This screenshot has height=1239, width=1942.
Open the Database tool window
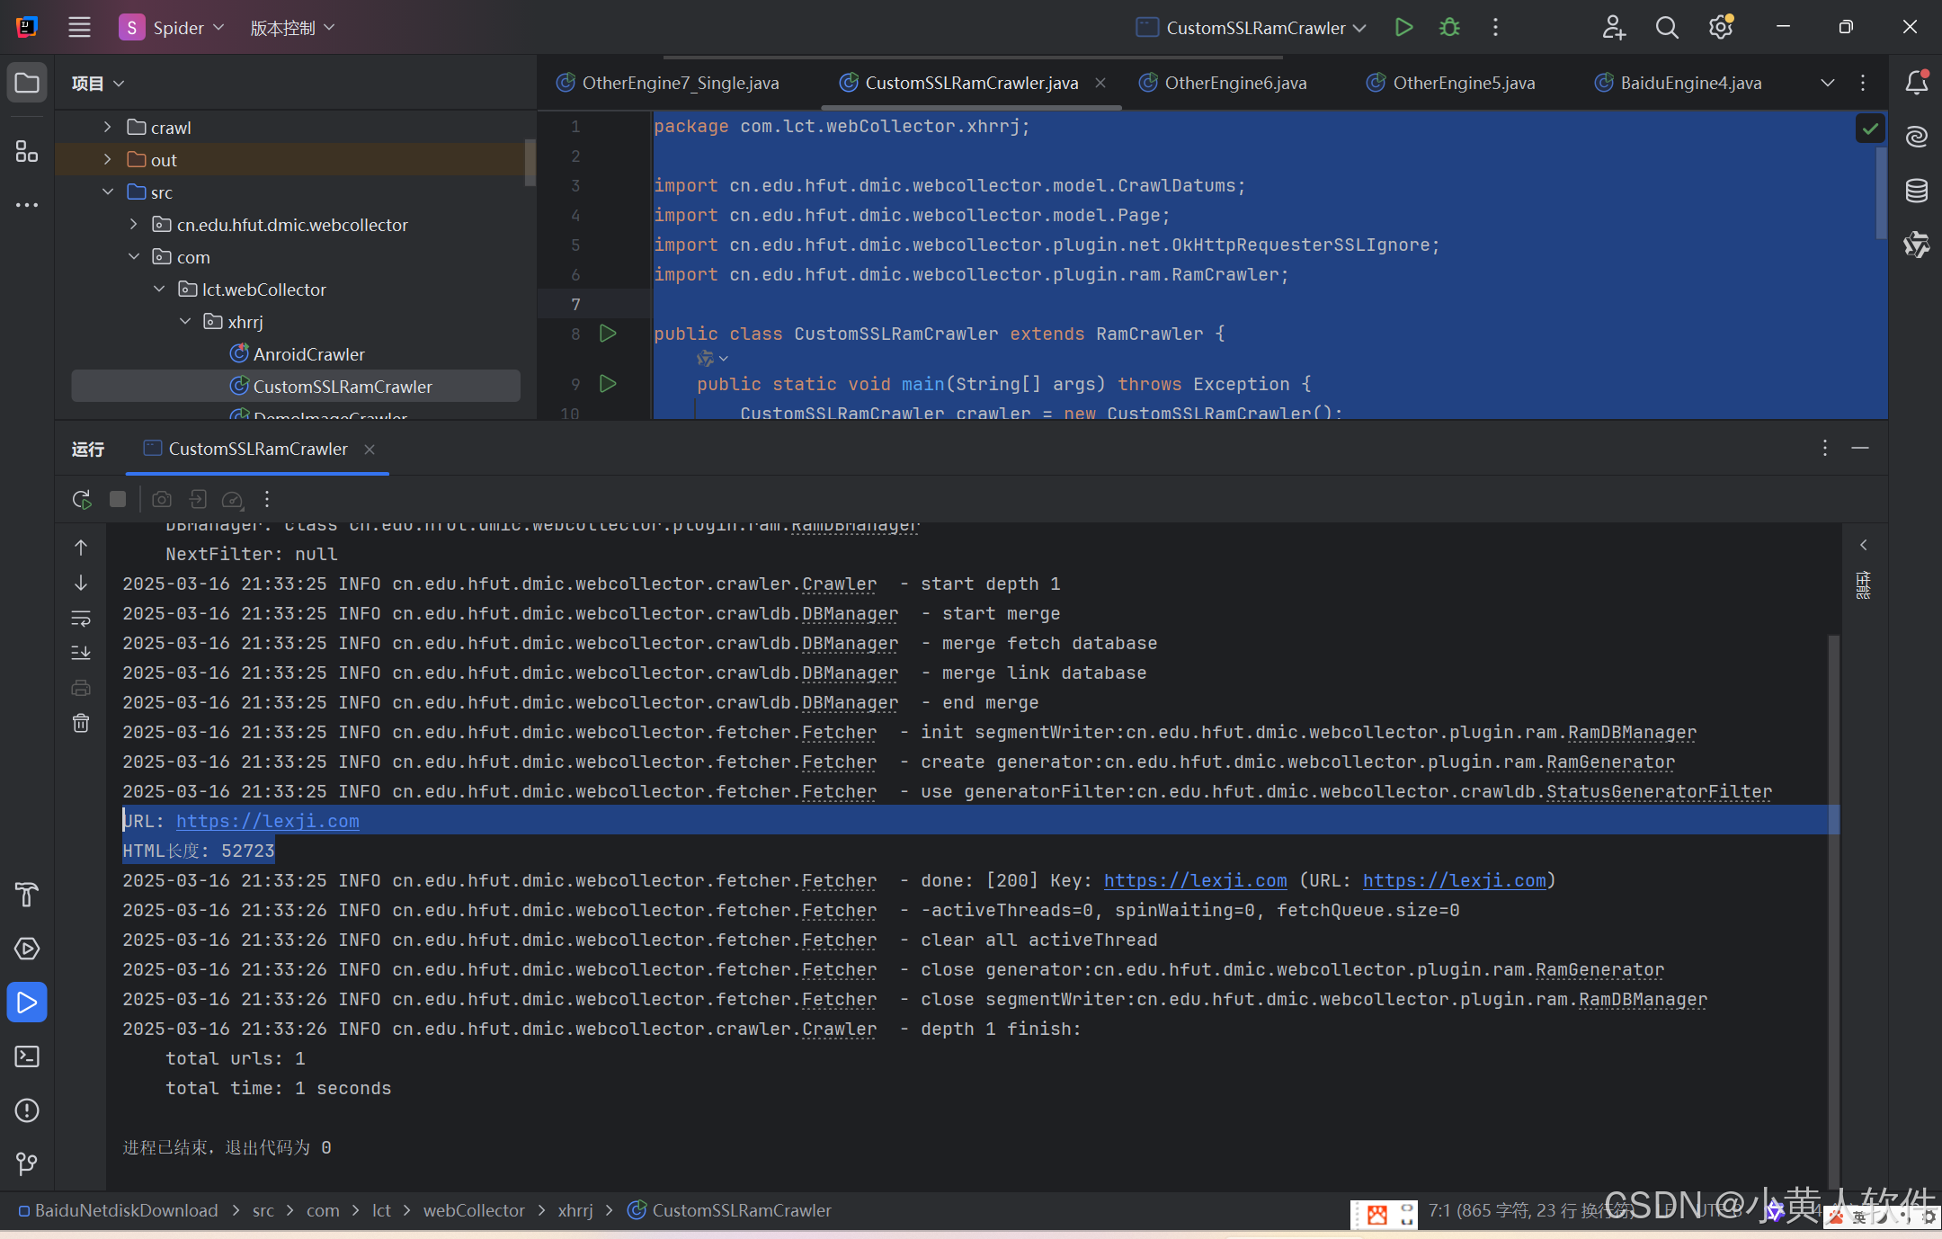[x=1916, y=191]
